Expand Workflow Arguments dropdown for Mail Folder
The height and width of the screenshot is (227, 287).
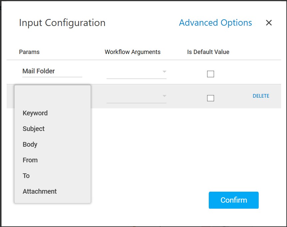pyautogui.click(x=137, y=72)
